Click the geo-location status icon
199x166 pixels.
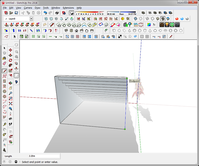(4, 162)
